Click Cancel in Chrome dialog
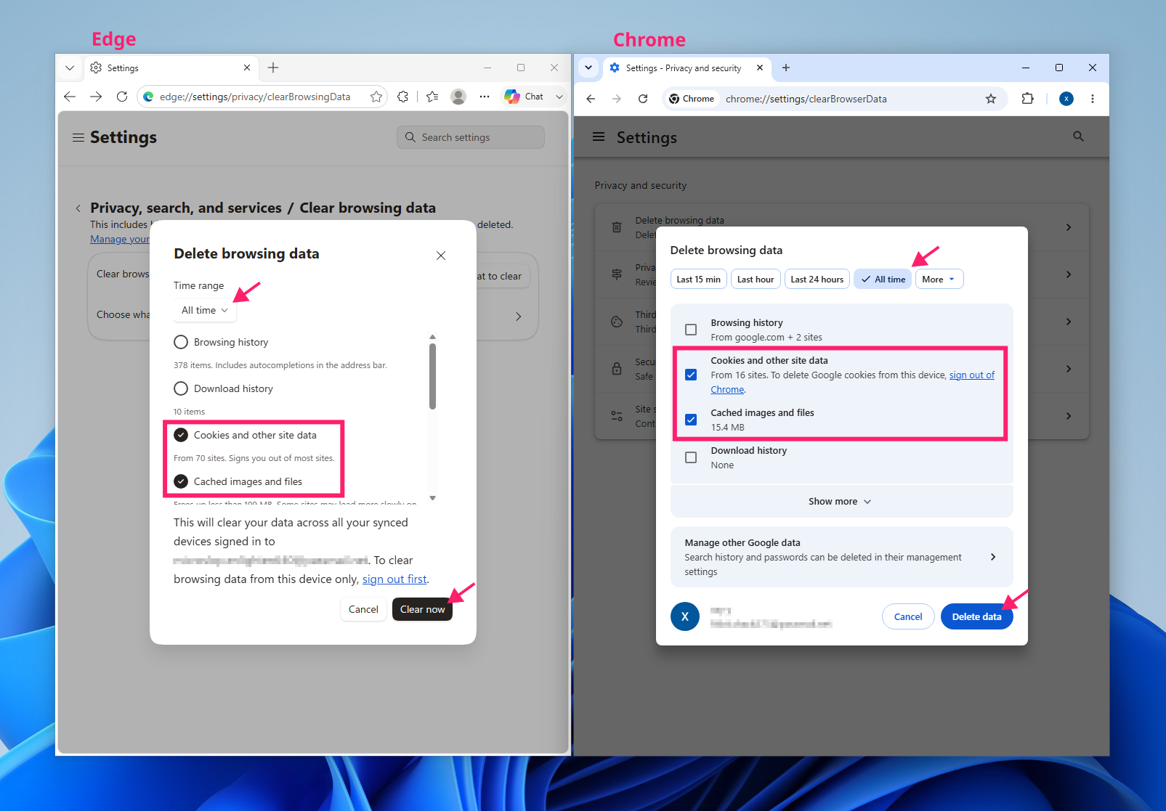This screenshot has width=1166, height=811. [908, 616]
